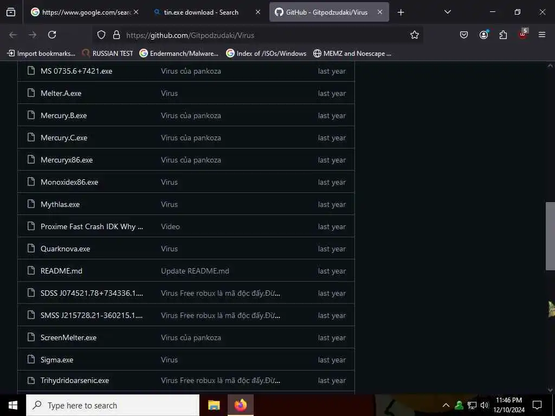Open Index of /ISOs/Windows bookmark

point(266,54)
